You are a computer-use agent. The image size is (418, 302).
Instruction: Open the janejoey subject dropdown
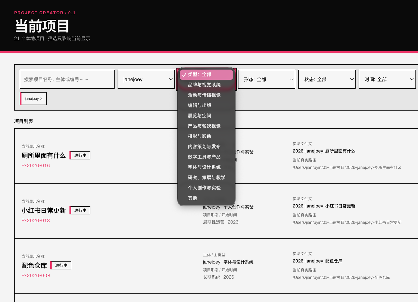[146, 79]
